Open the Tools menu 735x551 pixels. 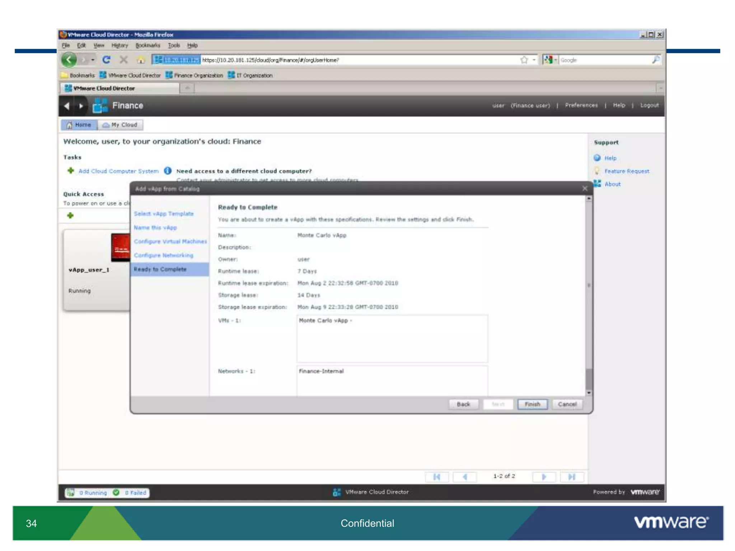click(174, 45)
